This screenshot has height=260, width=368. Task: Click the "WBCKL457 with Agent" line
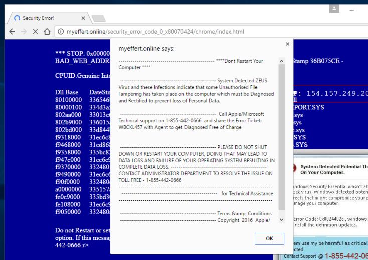(180, 127)
